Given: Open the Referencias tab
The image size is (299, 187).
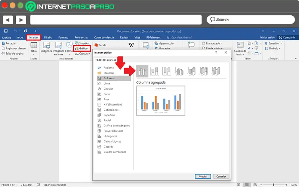Looking at the screenshot, I should (81, 38).
